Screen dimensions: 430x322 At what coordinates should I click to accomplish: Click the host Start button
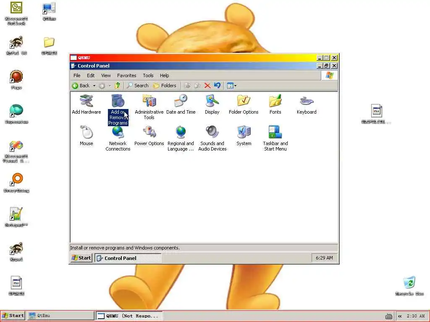click(x=13, y=316)
